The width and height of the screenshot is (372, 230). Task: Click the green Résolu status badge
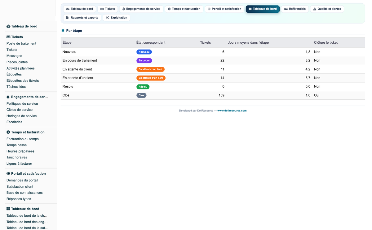143,87
